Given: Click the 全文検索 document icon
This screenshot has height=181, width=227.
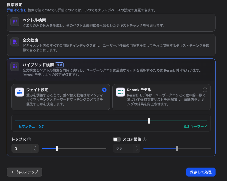Looking at the screenshot, I should pyautogui.click(x=15, y=42).
